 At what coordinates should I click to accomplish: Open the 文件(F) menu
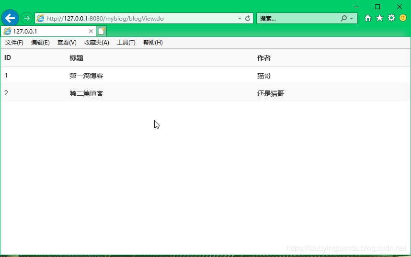(14, 43)
